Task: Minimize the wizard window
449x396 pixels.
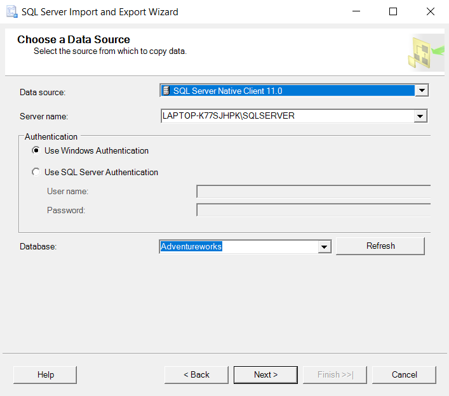Action: coord(356,11)
